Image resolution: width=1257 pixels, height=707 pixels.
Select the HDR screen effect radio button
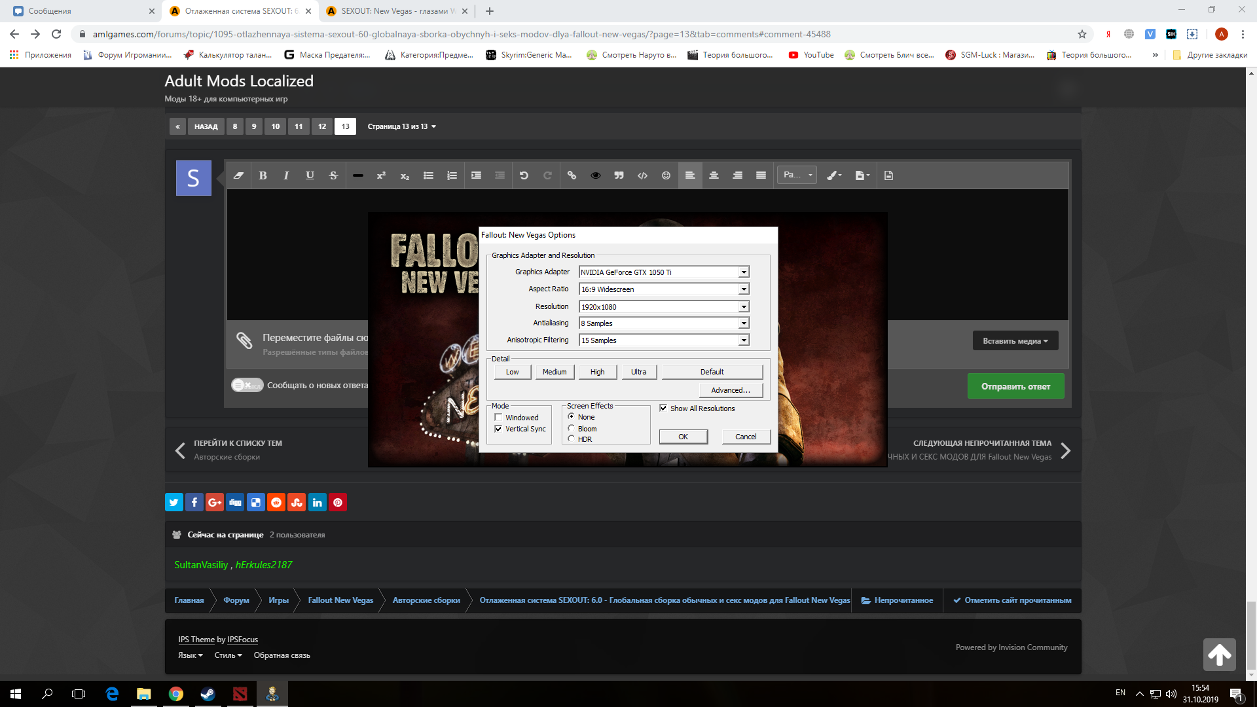point(571,439)
